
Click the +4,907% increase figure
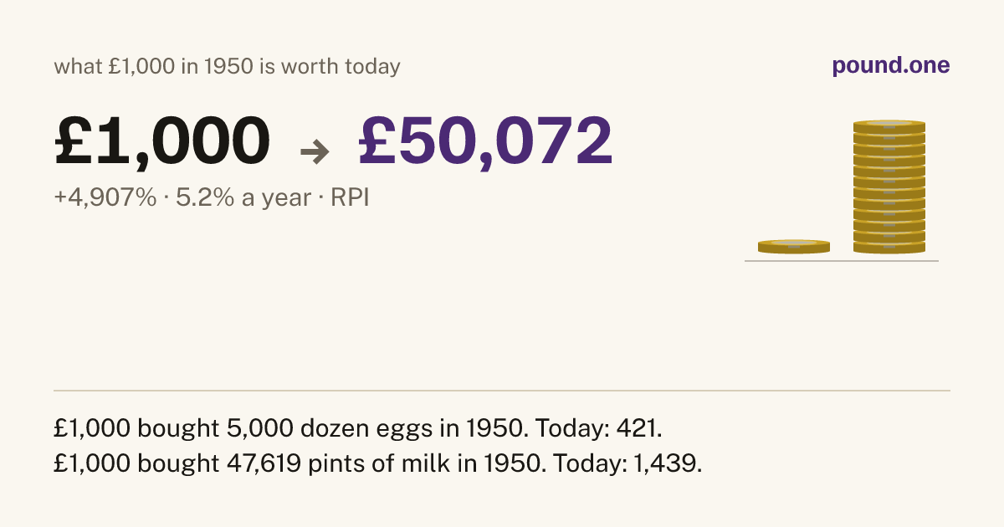pos(105,198)
